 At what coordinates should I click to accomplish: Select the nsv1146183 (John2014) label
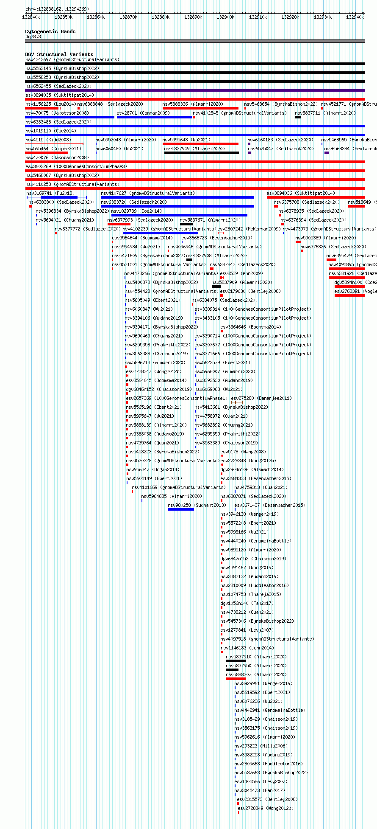pos(247,648)
